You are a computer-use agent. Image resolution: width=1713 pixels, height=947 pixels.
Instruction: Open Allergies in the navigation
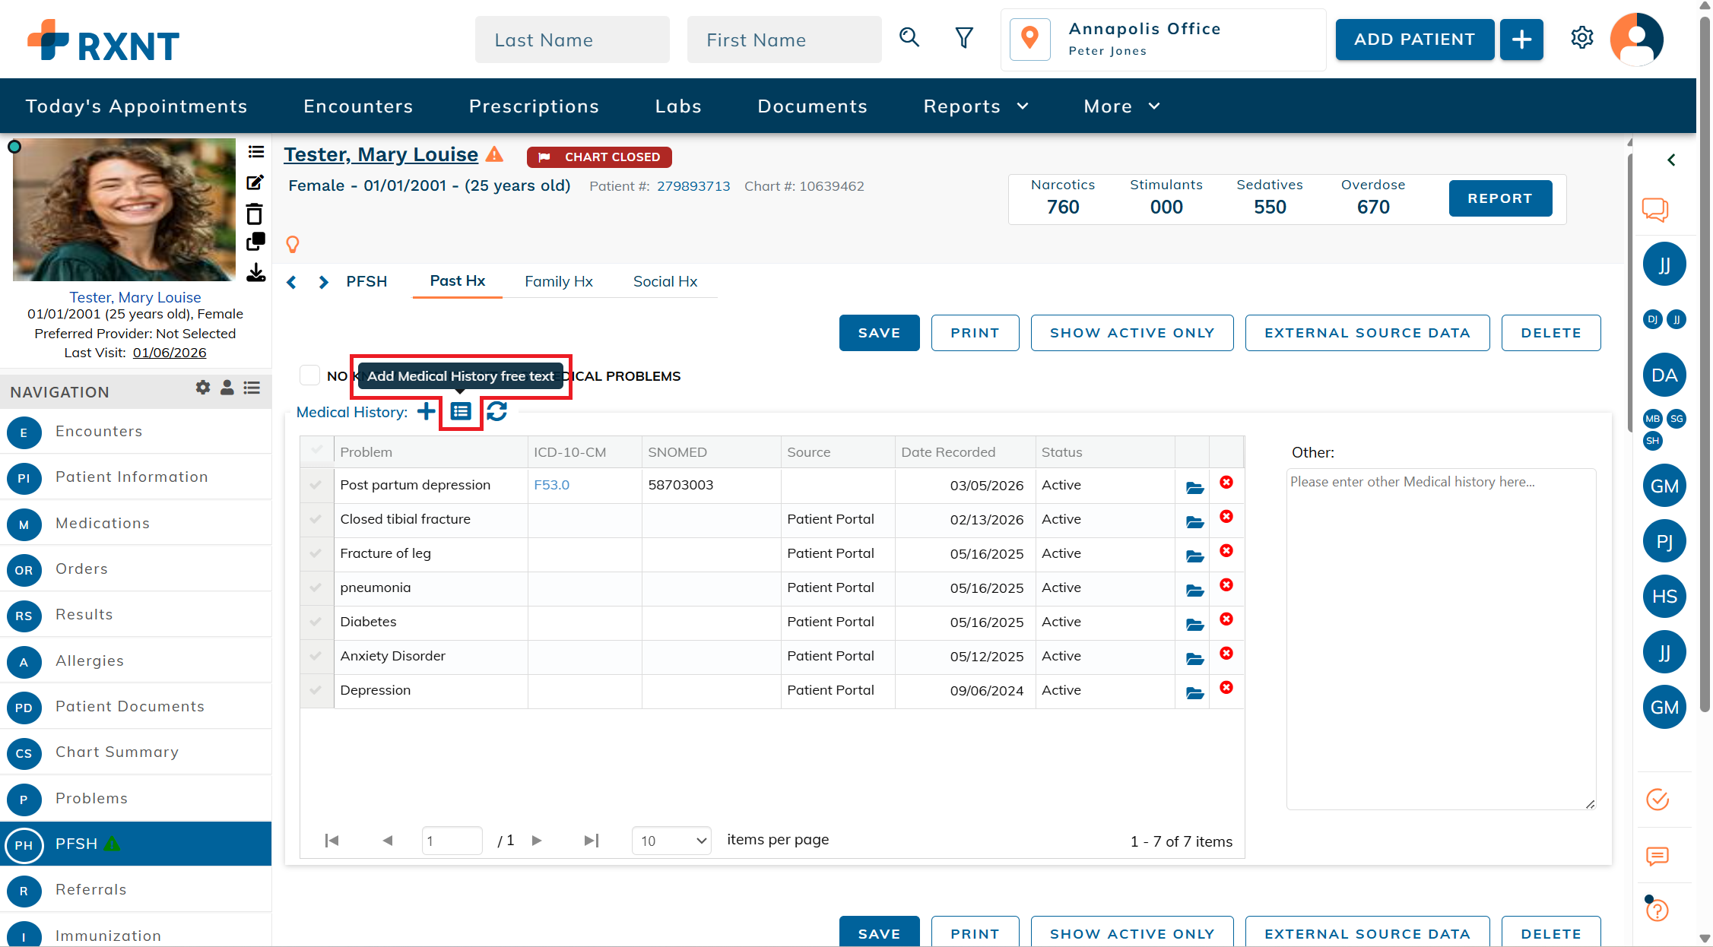pyautogui.click(x=90, y=660)
